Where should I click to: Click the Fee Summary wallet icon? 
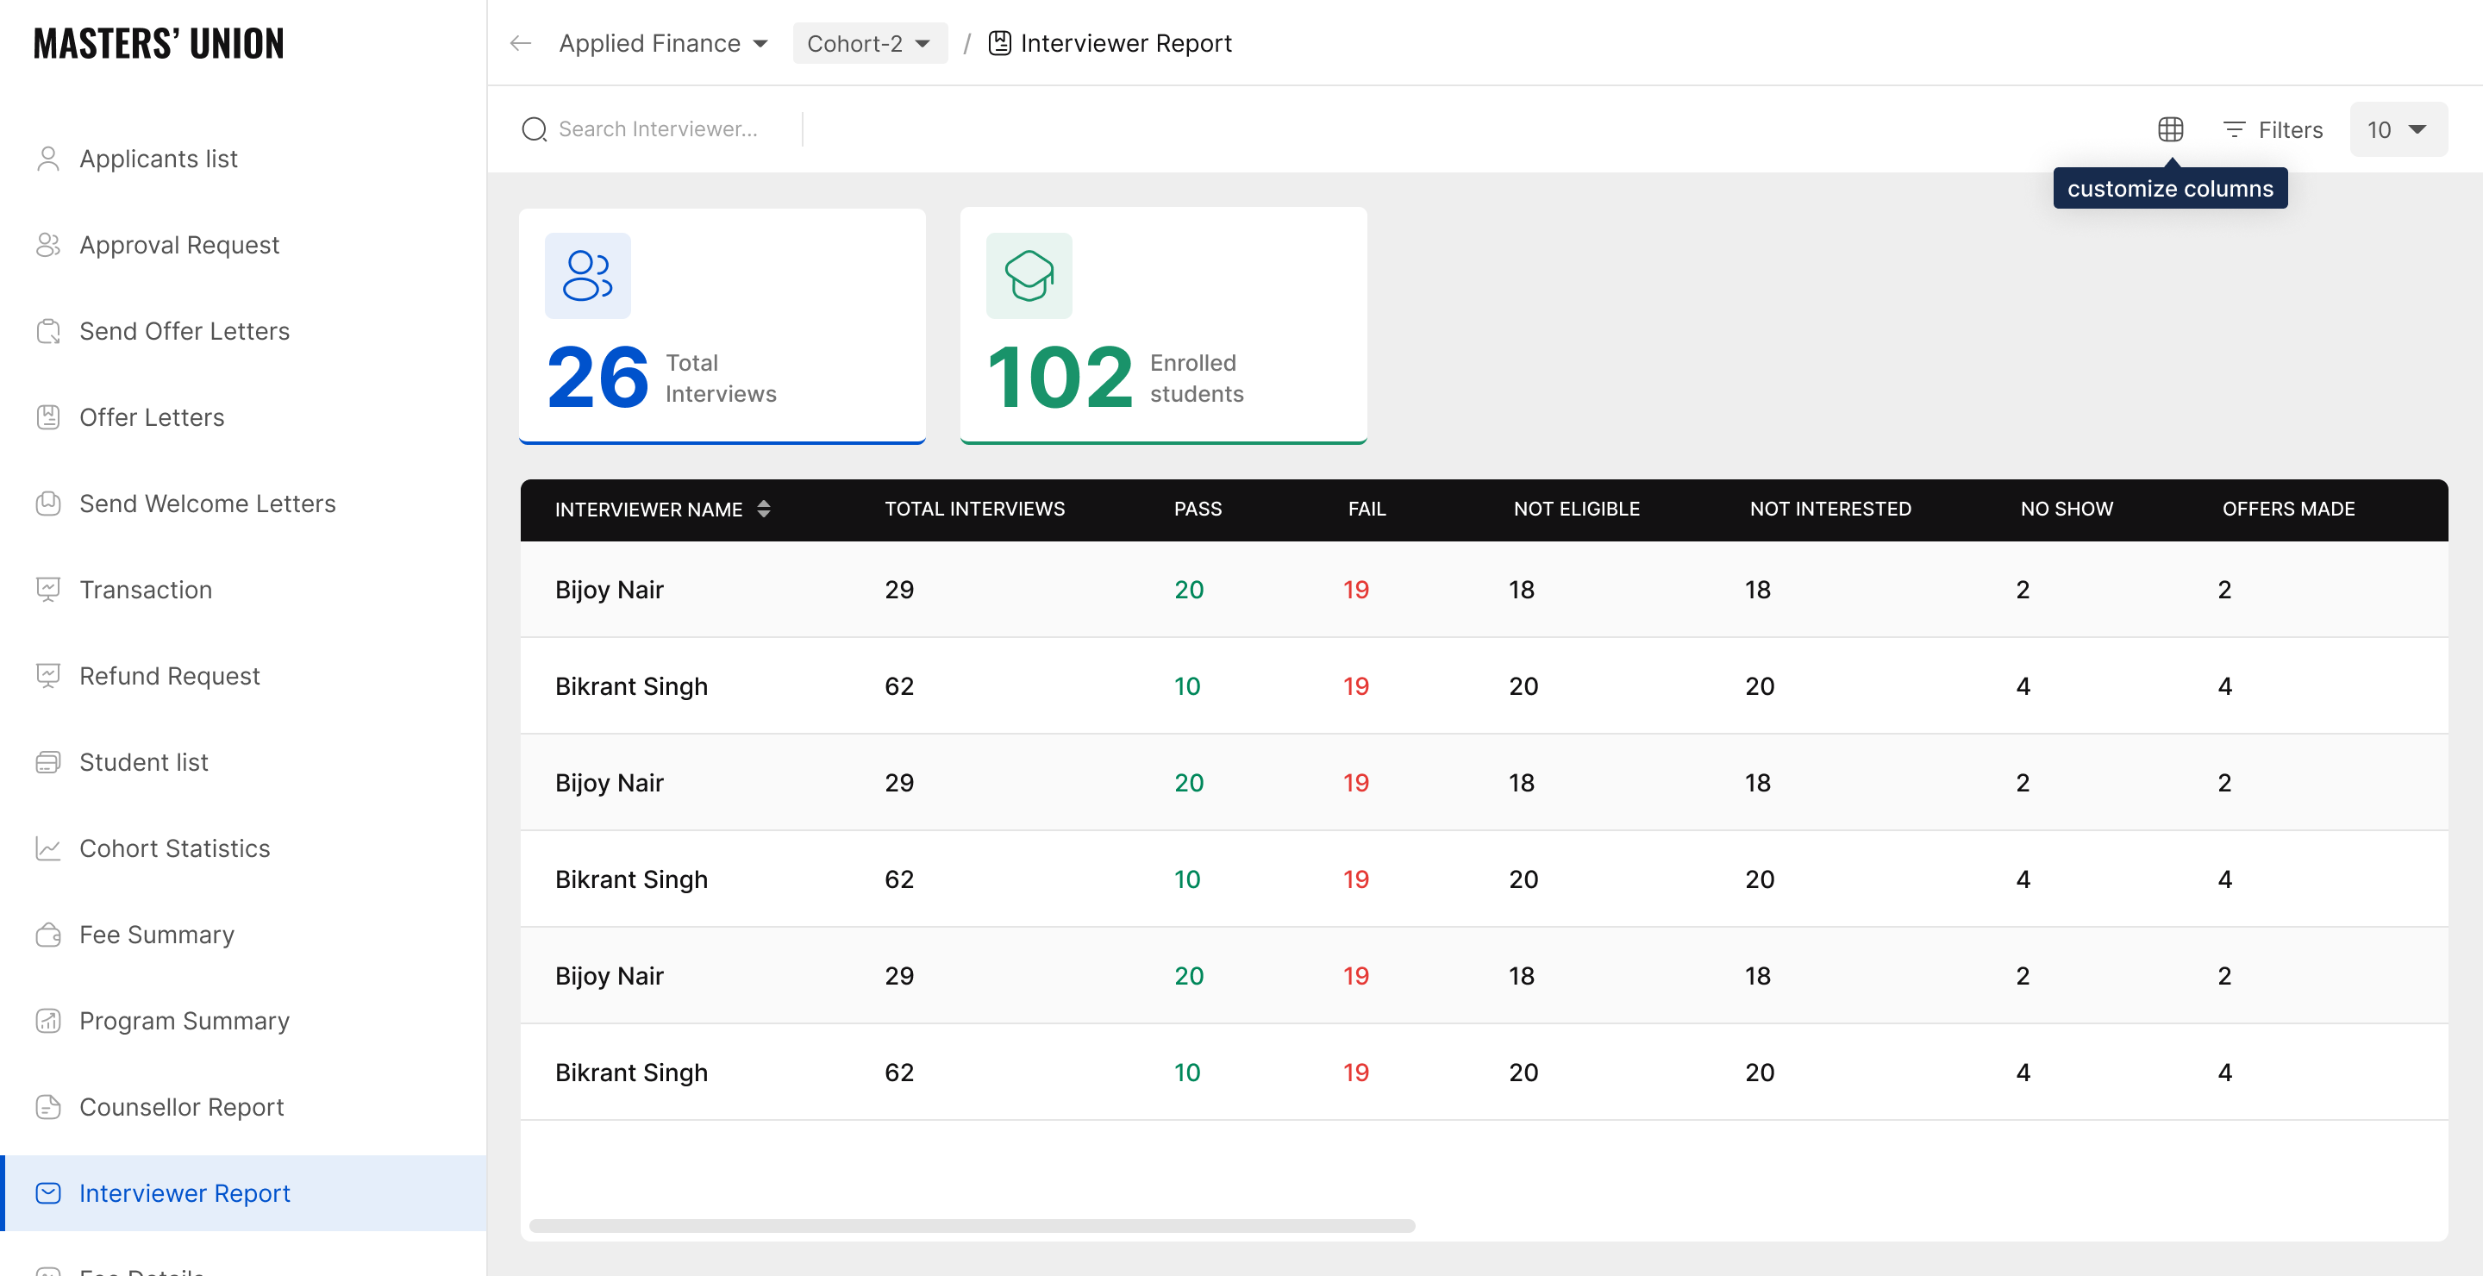click(48, 935)
